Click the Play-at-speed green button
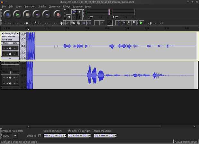Image resolution: width=199 pixels, height=144 pixels. [x=141, y=23]
